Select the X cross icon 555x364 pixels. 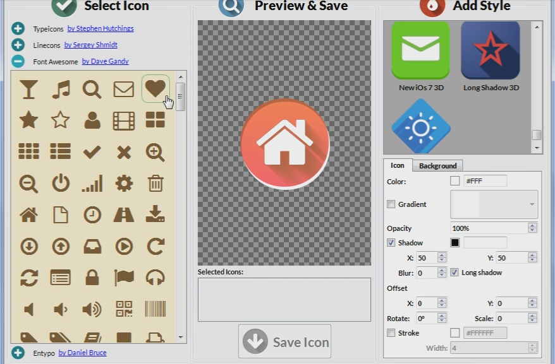tap(124, 152)
